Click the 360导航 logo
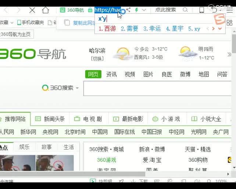This screenshot has width=236, height=189. coord(33,54)
